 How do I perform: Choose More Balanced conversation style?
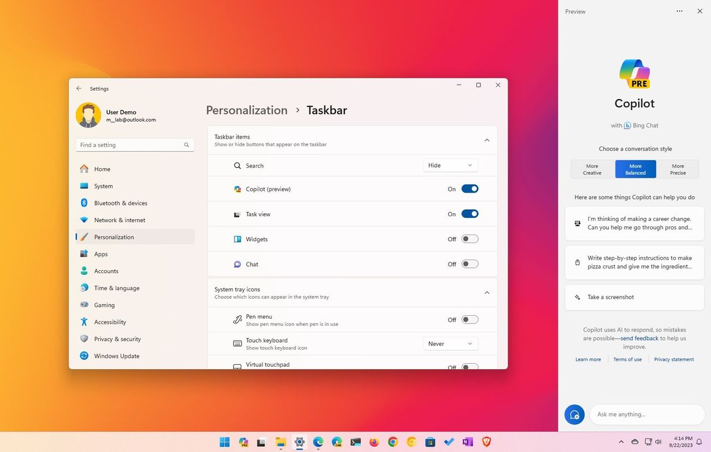[x=635, y=169]
